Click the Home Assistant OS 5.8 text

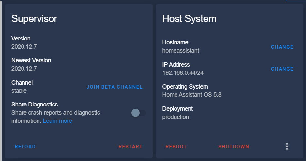point(192,95)
